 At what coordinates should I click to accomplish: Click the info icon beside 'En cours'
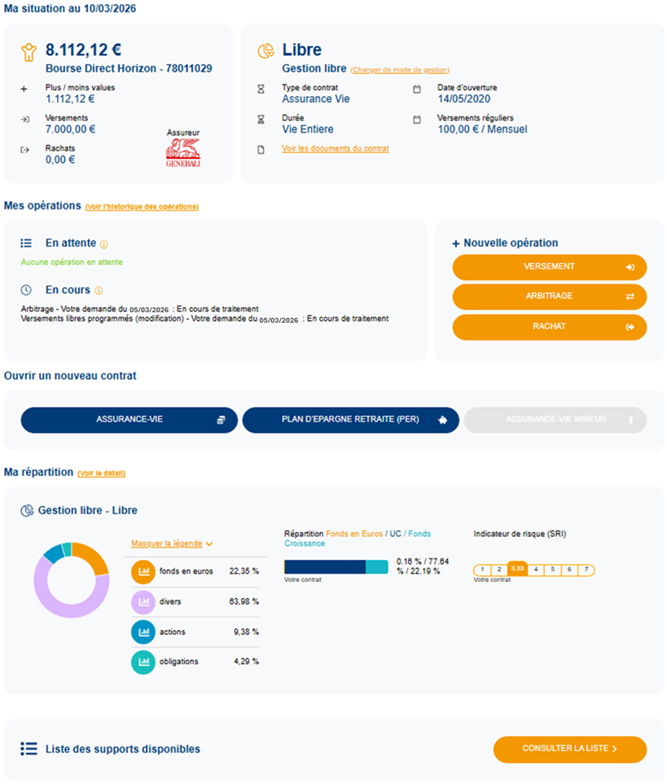[x=97, y=290]
